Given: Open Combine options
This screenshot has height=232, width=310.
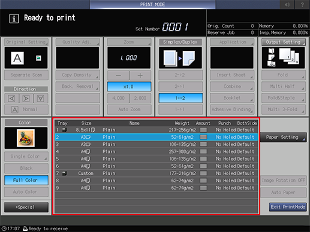Looking at the screenshot, I should tap(232, 87).
